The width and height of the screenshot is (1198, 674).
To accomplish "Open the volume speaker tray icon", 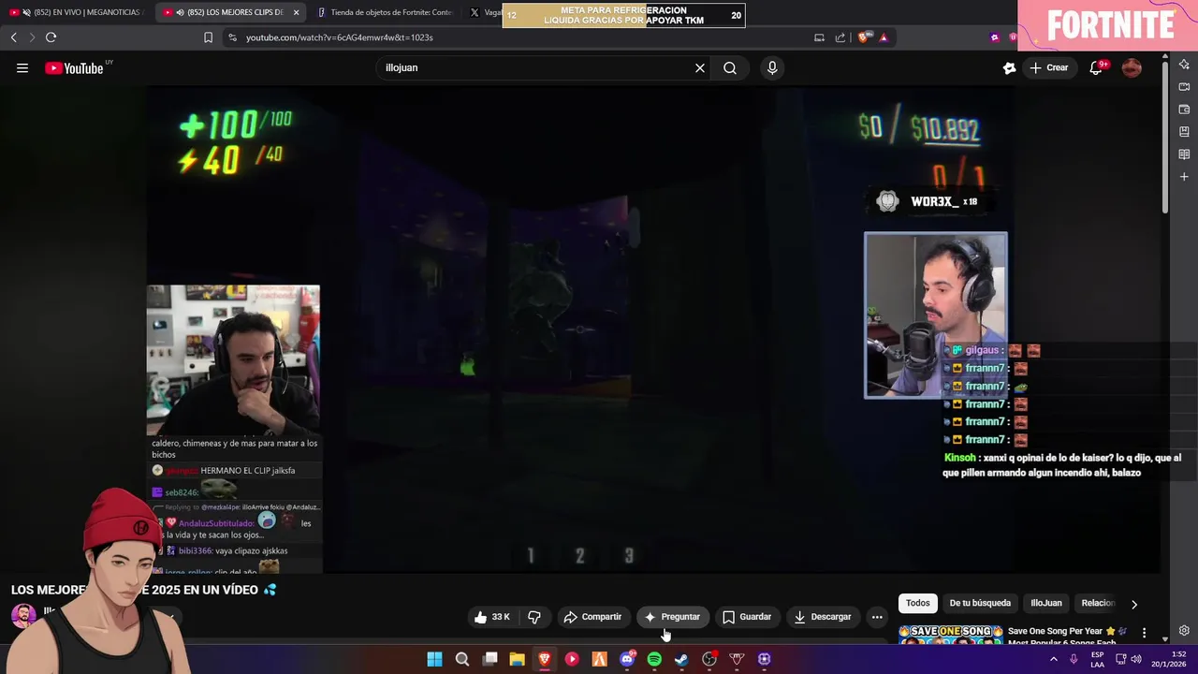I will click(x=1136, y=659).
